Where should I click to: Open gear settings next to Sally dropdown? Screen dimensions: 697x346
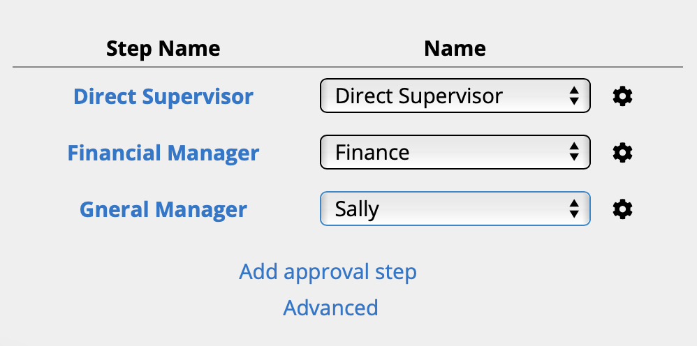(622, 209)
